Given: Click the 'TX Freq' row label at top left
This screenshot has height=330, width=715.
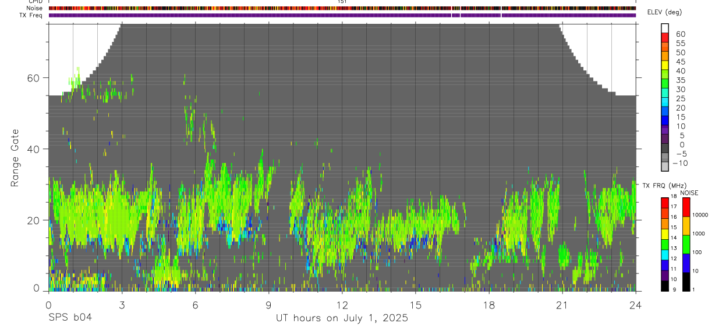Looking at the screenshot, I should click(x=32, y=15).
